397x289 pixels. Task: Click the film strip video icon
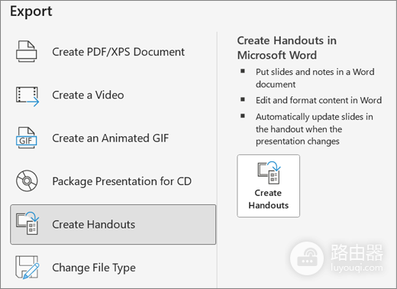(27, 96)
